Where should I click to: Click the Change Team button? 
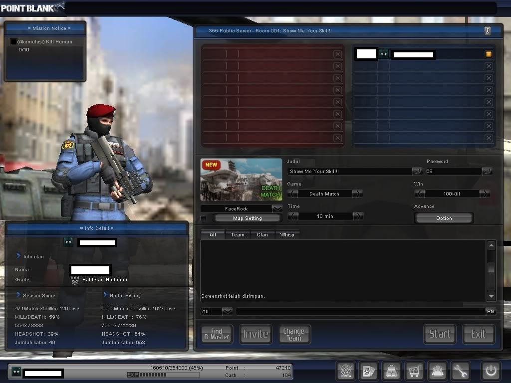click(x=294, y=334)
